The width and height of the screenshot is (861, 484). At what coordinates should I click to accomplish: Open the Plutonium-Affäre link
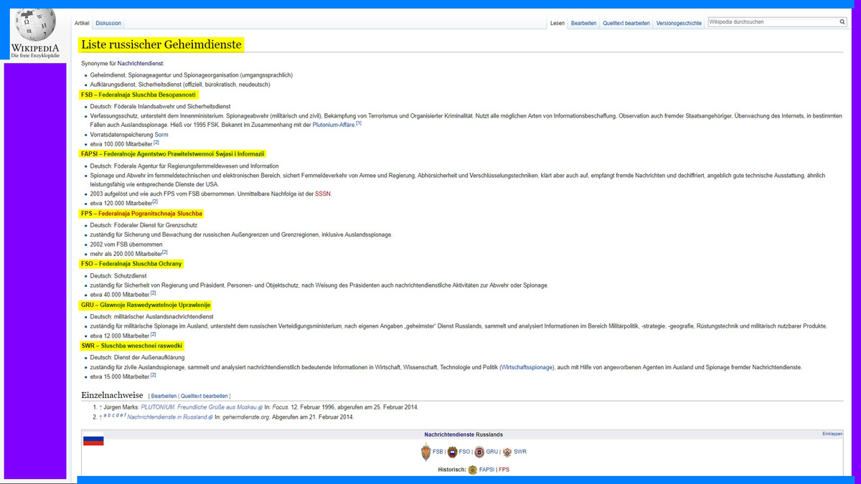coord(334,125)
